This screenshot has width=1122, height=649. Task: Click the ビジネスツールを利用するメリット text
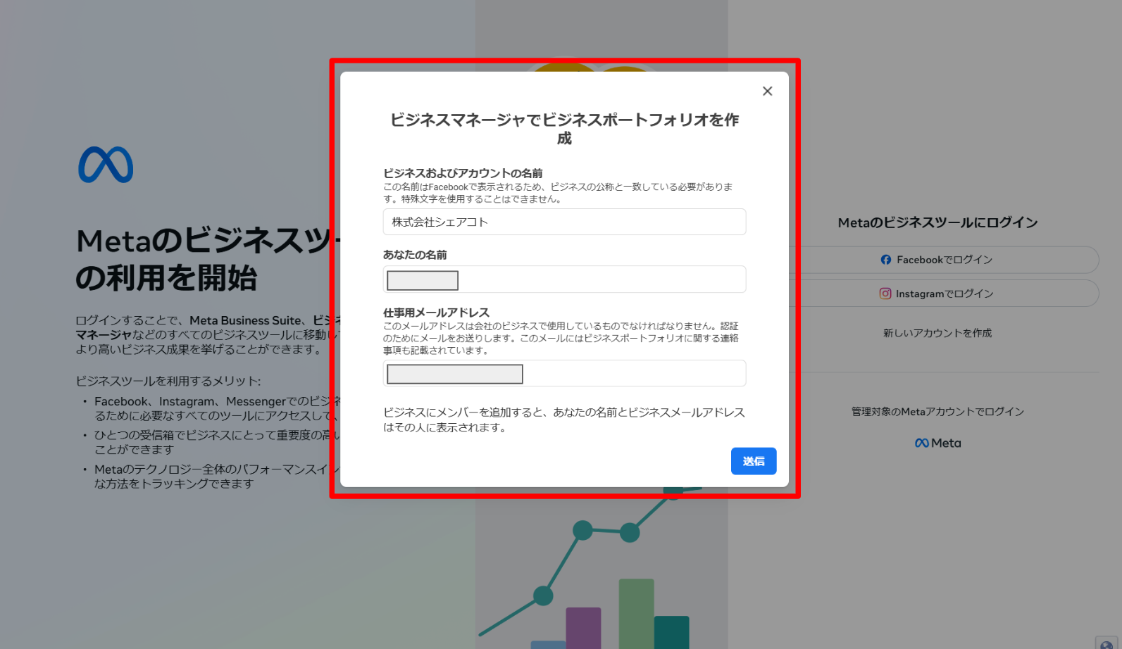(168, 381)
